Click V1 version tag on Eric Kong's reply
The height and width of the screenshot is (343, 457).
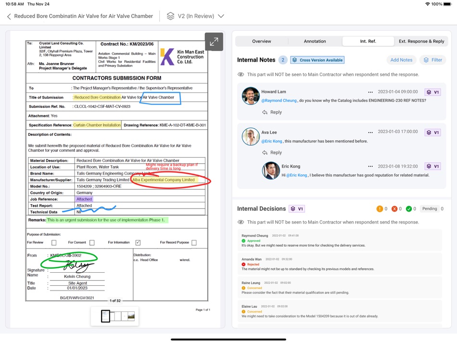[x=432, y=166]
